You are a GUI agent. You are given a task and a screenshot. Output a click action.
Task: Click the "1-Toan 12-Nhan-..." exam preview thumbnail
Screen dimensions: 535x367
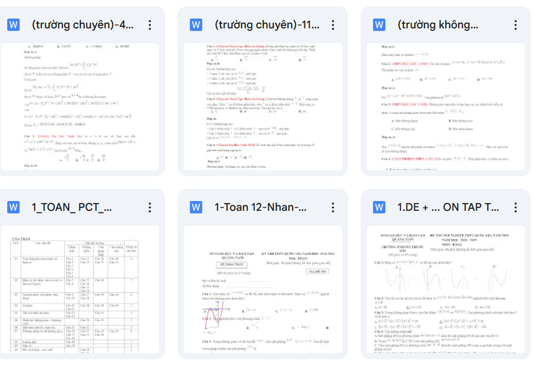pos(263,290)
